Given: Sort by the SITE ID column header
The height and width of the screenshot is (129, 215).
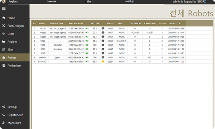Looking at the screenshot, I should click(162, 23).
